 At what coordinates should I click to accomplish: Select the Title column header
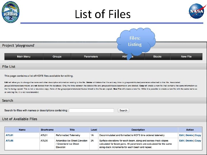click(72, 130)
